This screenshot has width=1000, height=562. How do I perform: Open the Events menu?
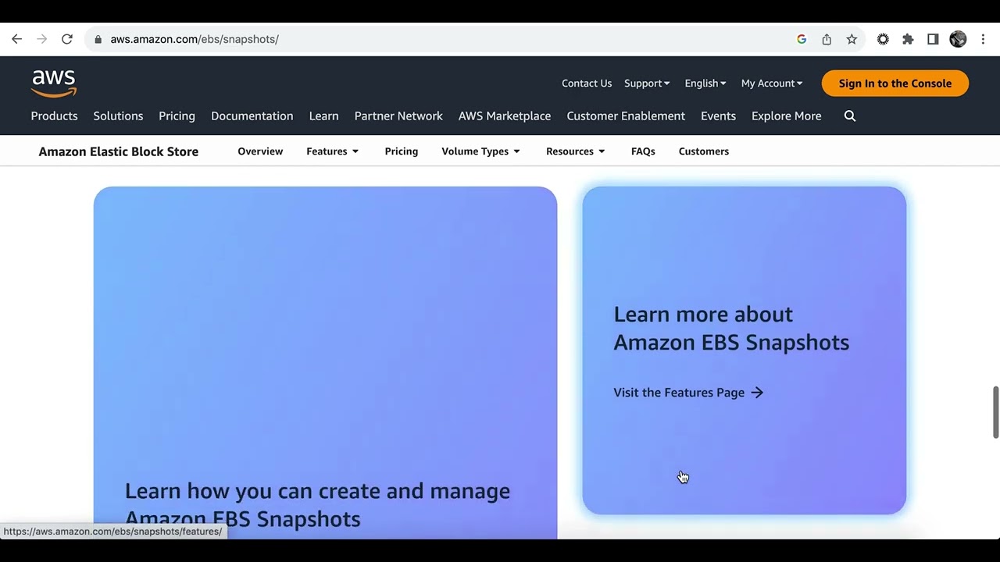[718, 116]
